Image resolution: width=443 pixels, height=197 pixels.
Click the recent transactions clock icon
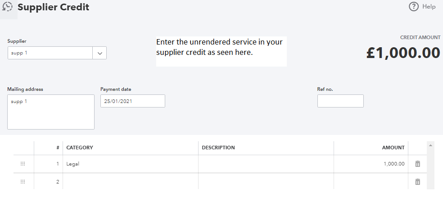pyautogui.click(x=8, y=7)
